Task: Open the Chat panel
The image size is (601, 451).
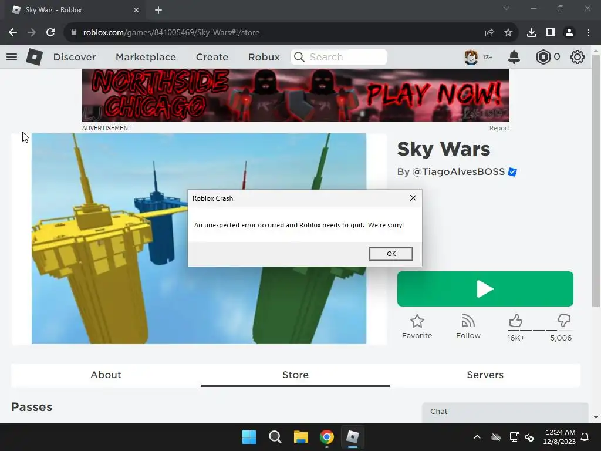Action: [x=505, y=412]
